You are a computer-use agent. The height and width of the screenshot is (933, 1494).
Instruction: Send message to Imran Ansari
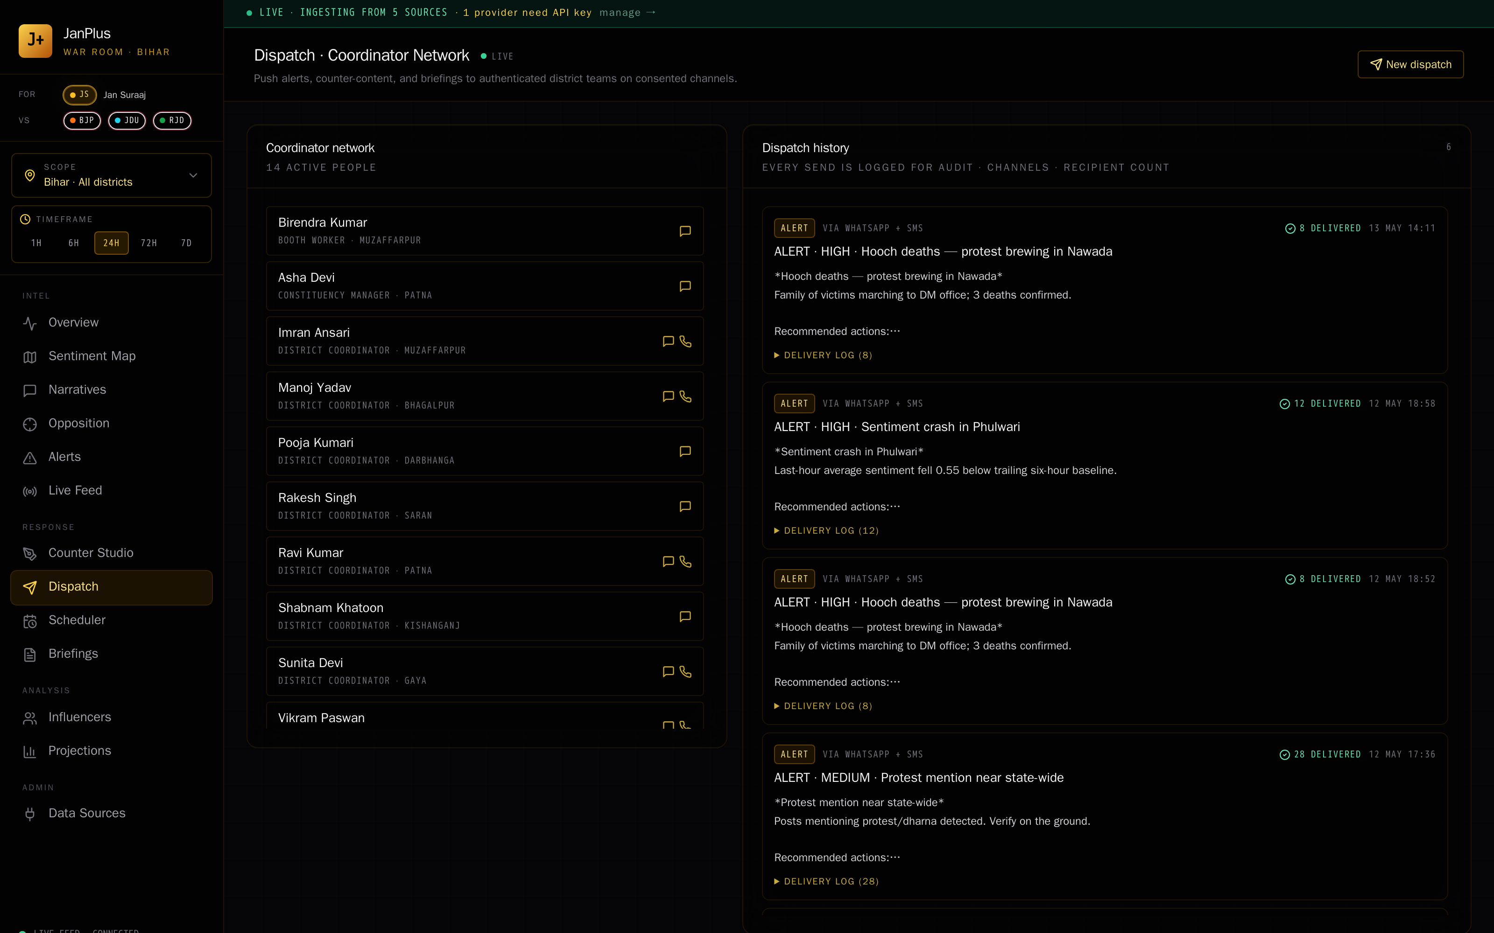(x=667, y=341)
